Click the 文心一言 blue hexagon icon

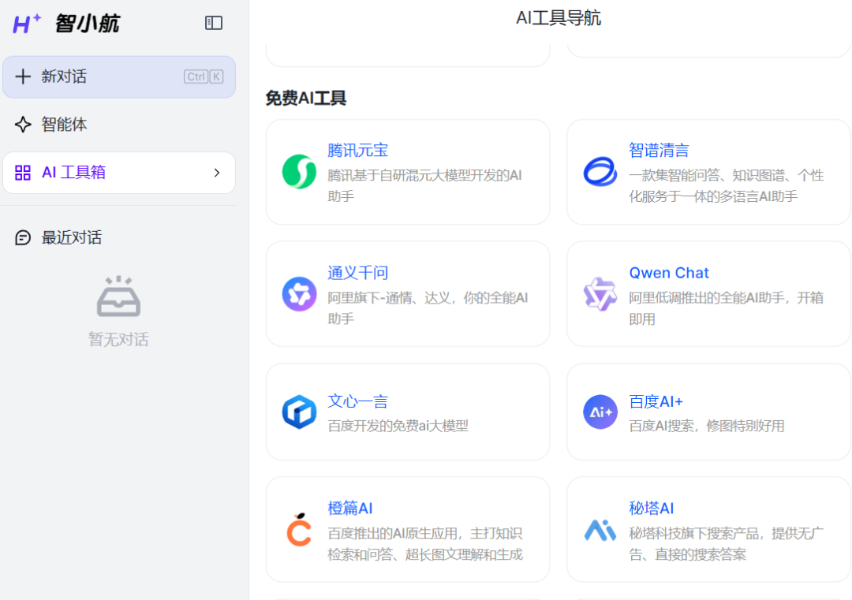tap(300, 412)
